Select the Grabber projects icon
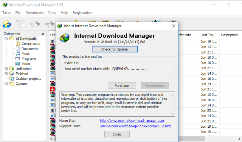 (x=12, y=78)
